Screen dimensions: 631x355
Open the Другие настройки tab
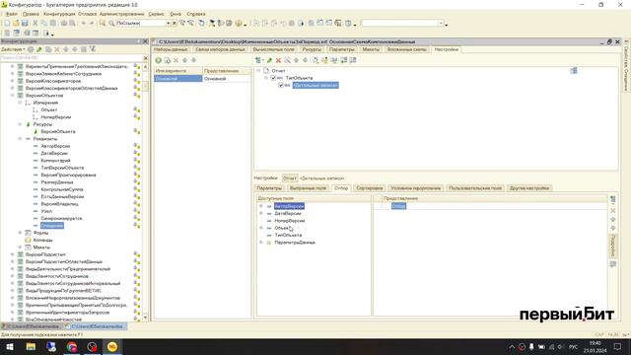529,188
